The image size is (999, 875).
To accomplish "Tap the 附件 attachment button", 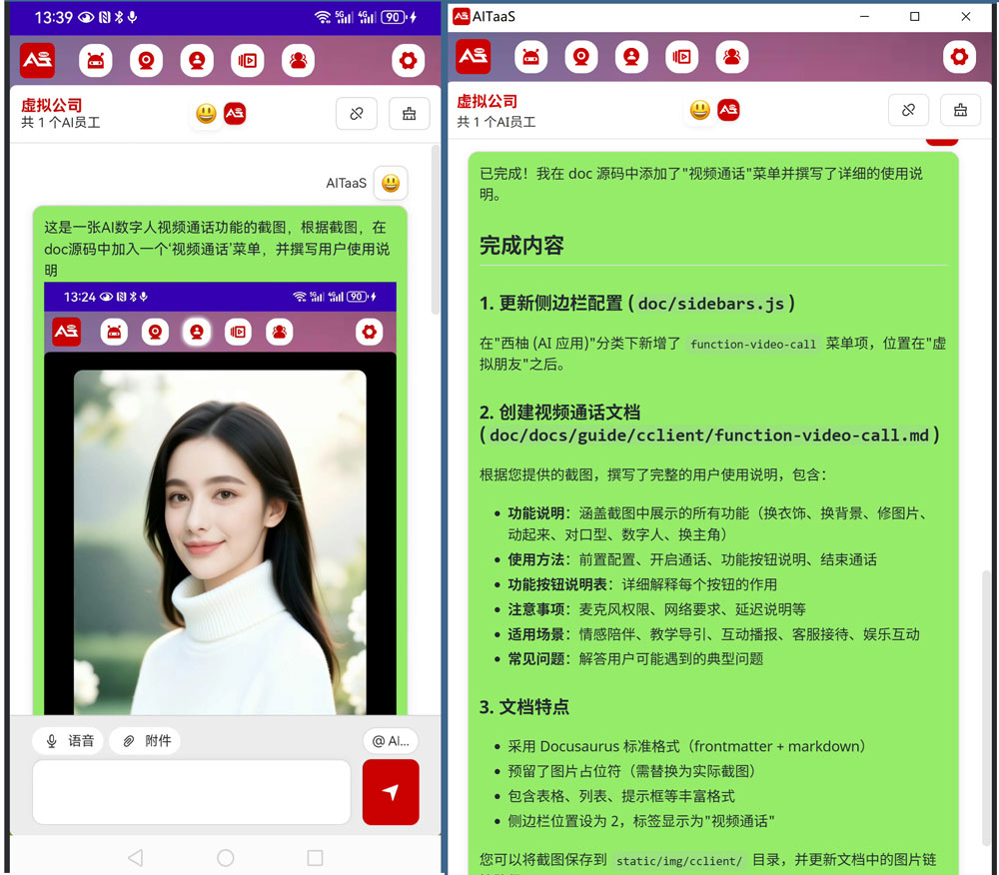I will [145, 740].
